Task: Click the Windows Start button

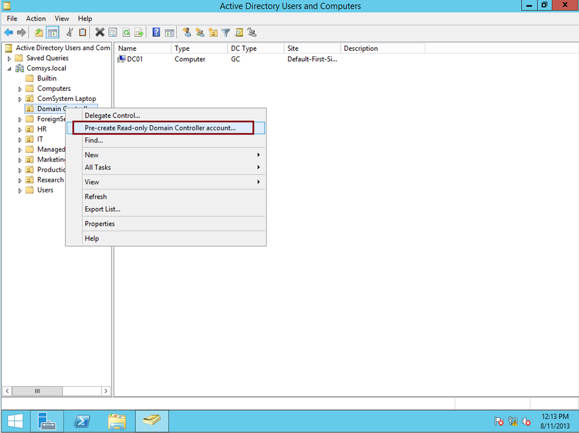Action: tap(15, 421)
